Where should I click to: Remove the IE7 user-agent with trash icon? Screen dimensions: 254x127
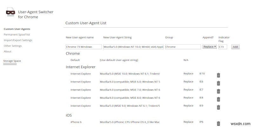coord(218,91)
